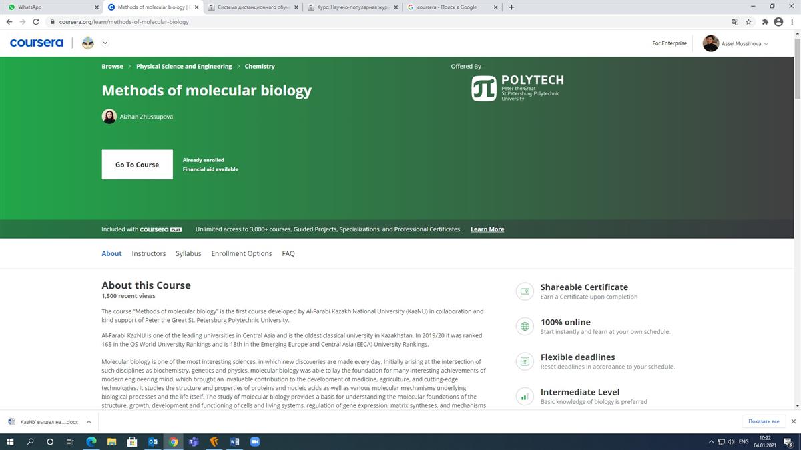Expand the dropdown next to the KazNU badge
The width and height of the screenshot is (801, 450).
(x=105, y=43)
